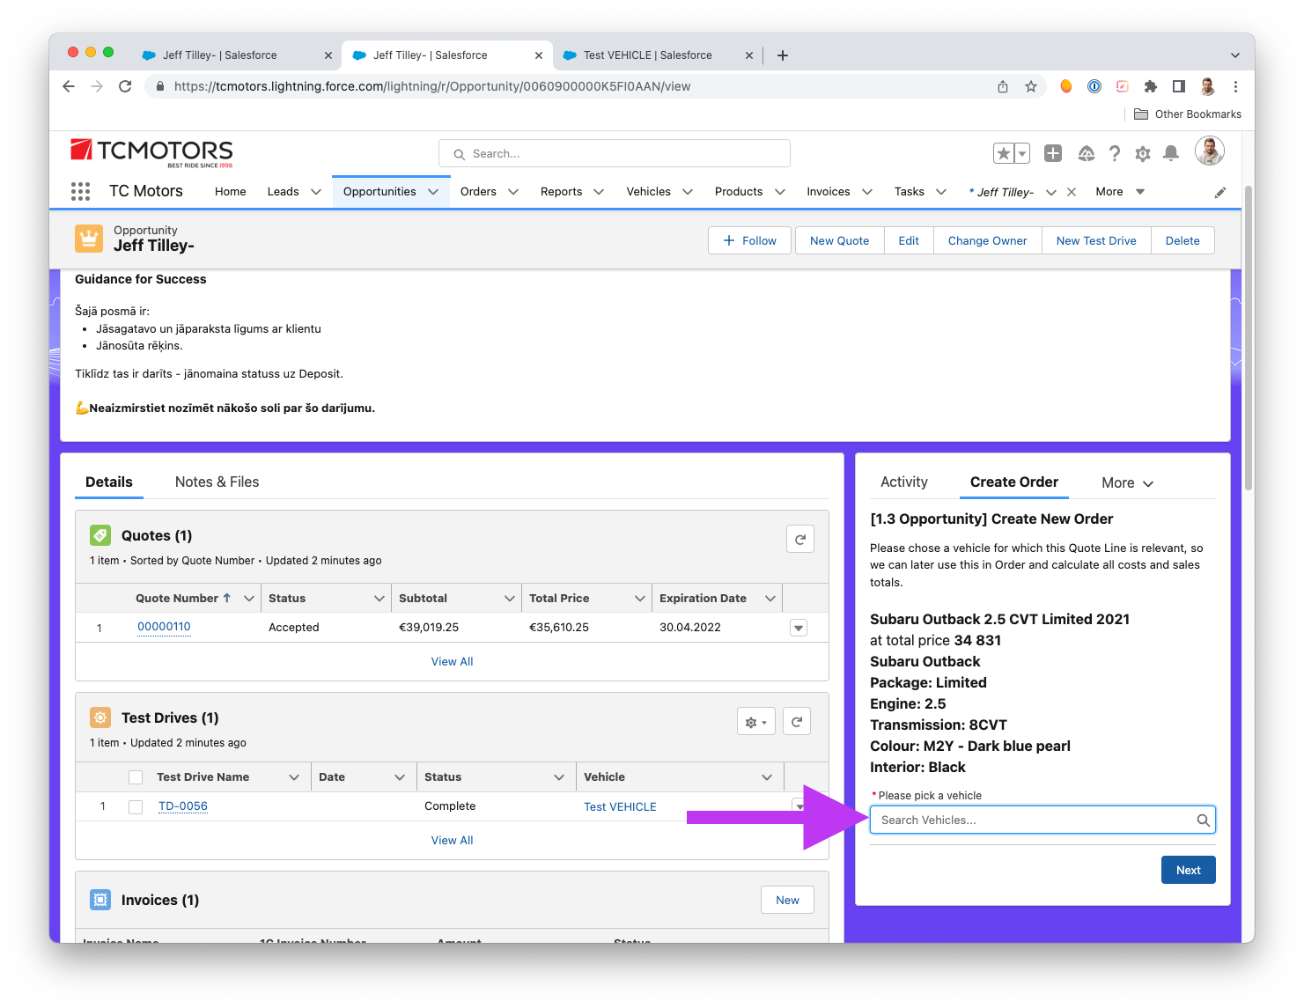1304x1008 pixels.
Task: Open the App Launcher grid icon
Action: point(80,191)
